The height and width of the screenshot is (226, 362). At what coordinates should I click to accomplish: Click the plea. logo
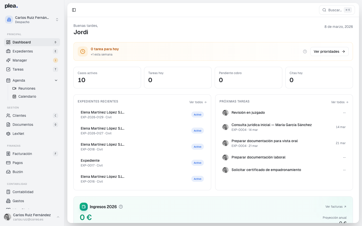point(11,6)
